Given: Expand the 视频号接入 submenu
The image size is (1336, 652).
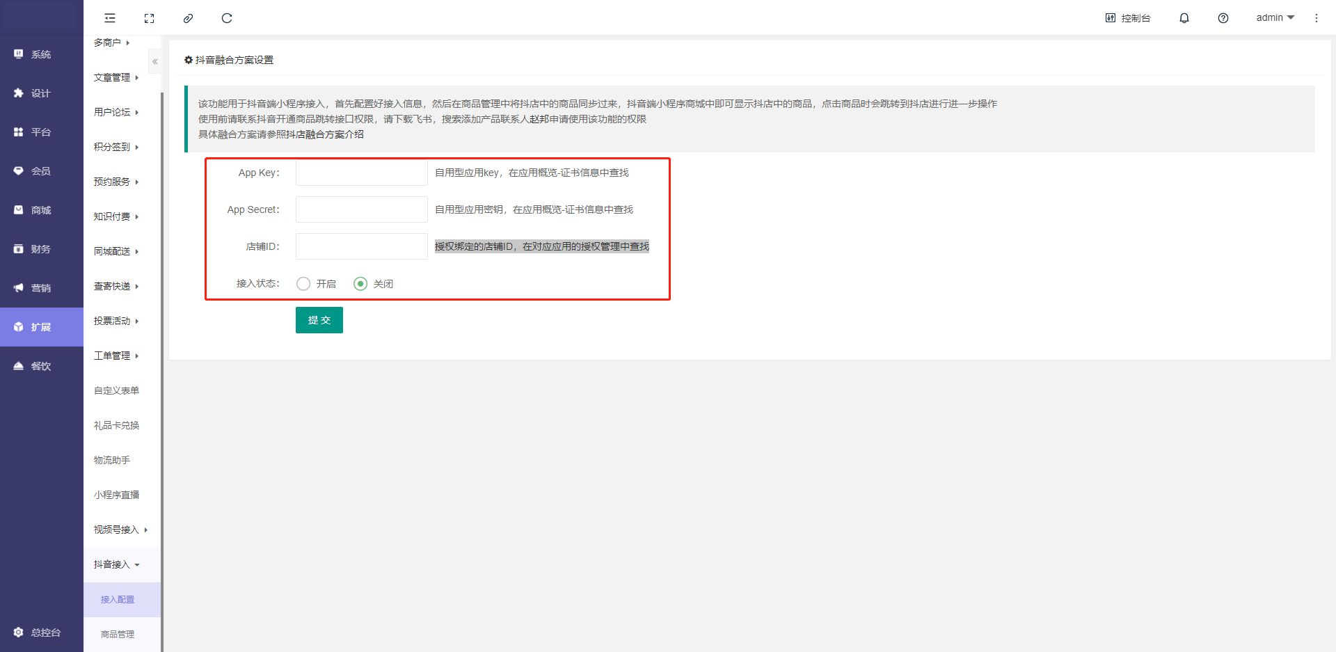Looking at the screenshot, I should (x=121, y=530).
